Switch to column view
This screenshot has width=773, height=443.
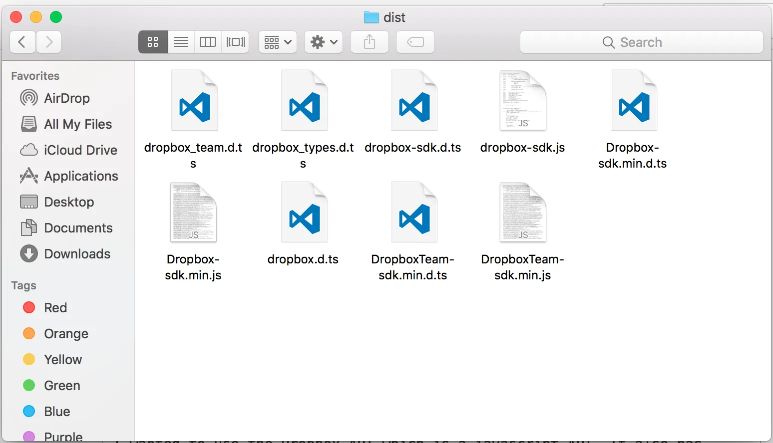pyautogui.click(x=208, y=42)
